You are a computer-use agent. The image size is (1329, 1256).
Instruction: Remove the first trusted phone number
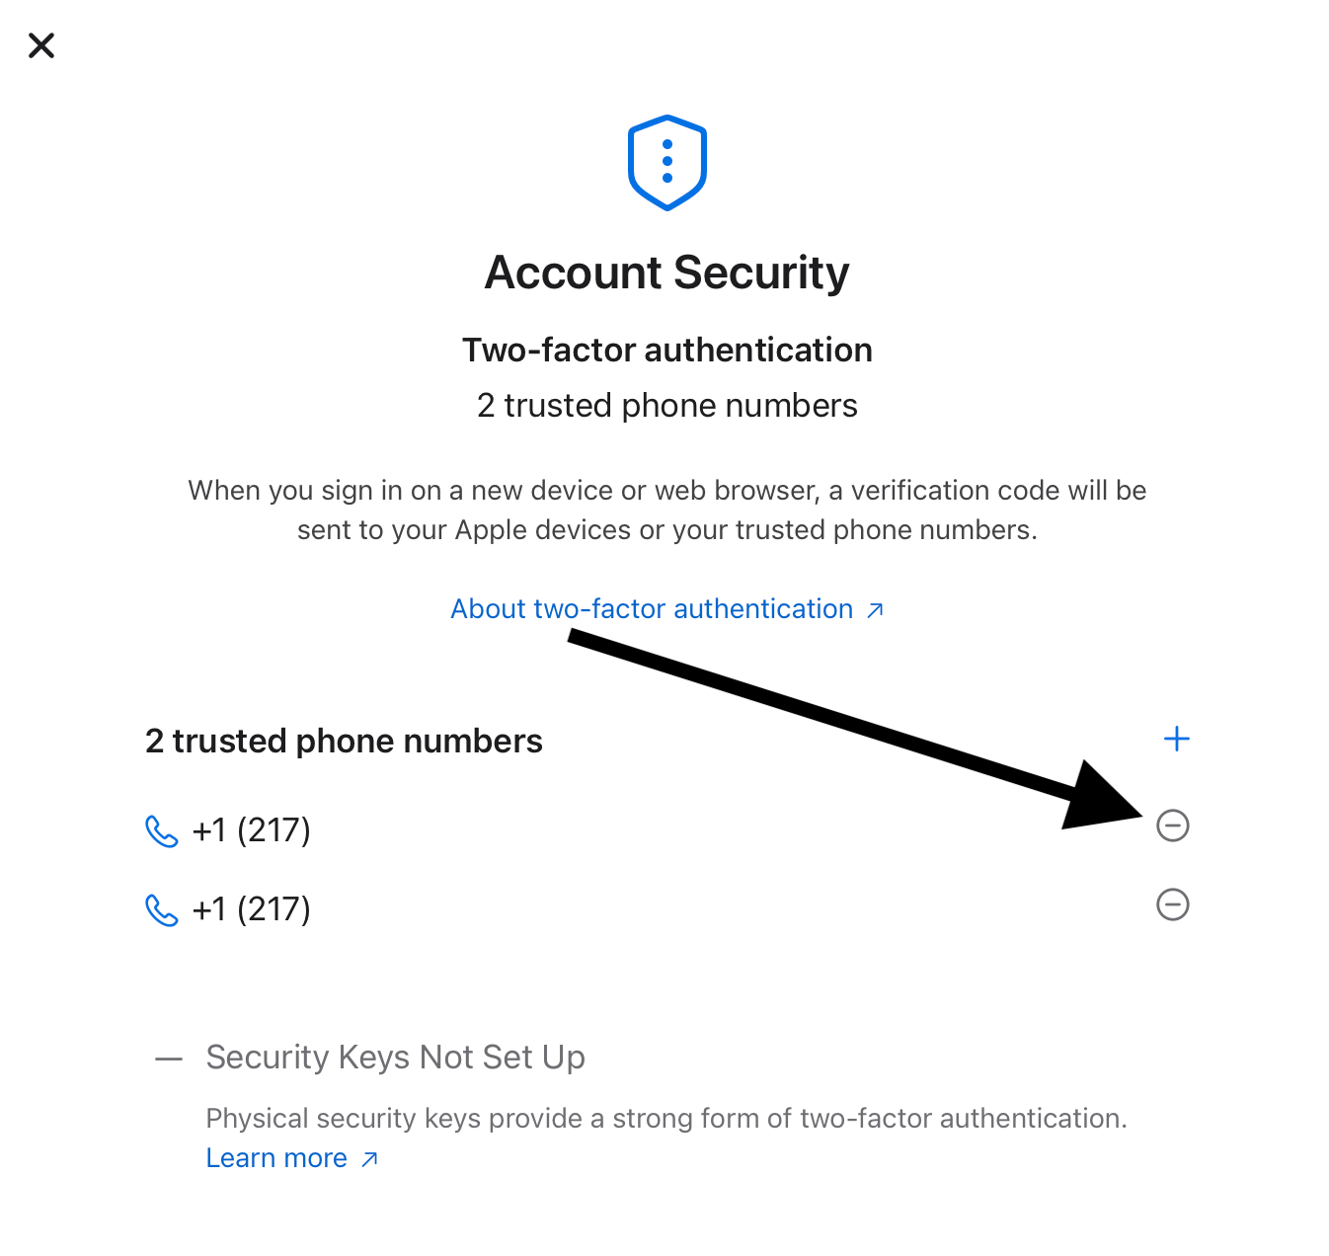click(1173, 825)
